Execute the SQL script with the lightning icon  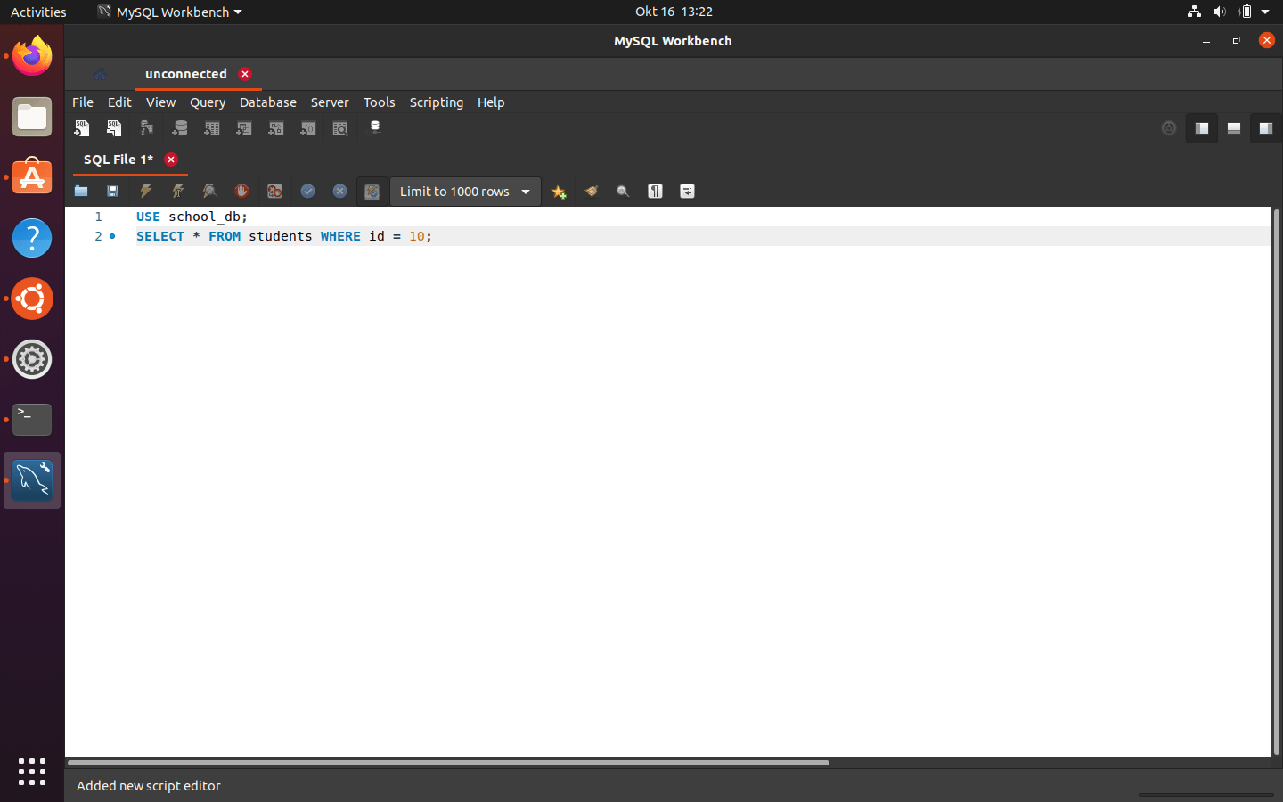tap(145, 192)
